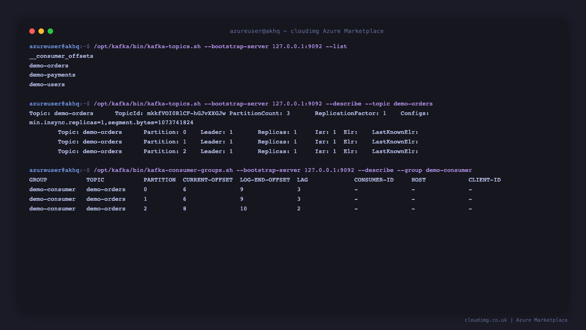
Task: Select demo-orders in the topic list output
Action: (x=49, y=66)
